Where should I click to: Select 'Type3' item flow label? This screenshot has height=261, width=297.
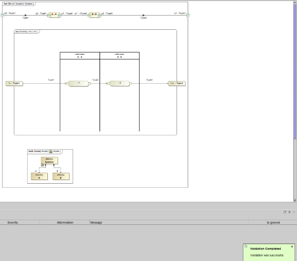click(143, 18)
